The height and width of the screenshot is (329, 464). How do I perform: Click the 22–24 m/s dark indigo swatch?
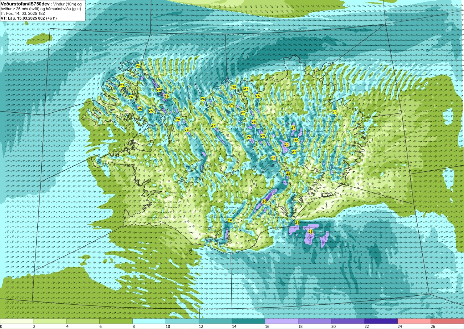(381, 321)
